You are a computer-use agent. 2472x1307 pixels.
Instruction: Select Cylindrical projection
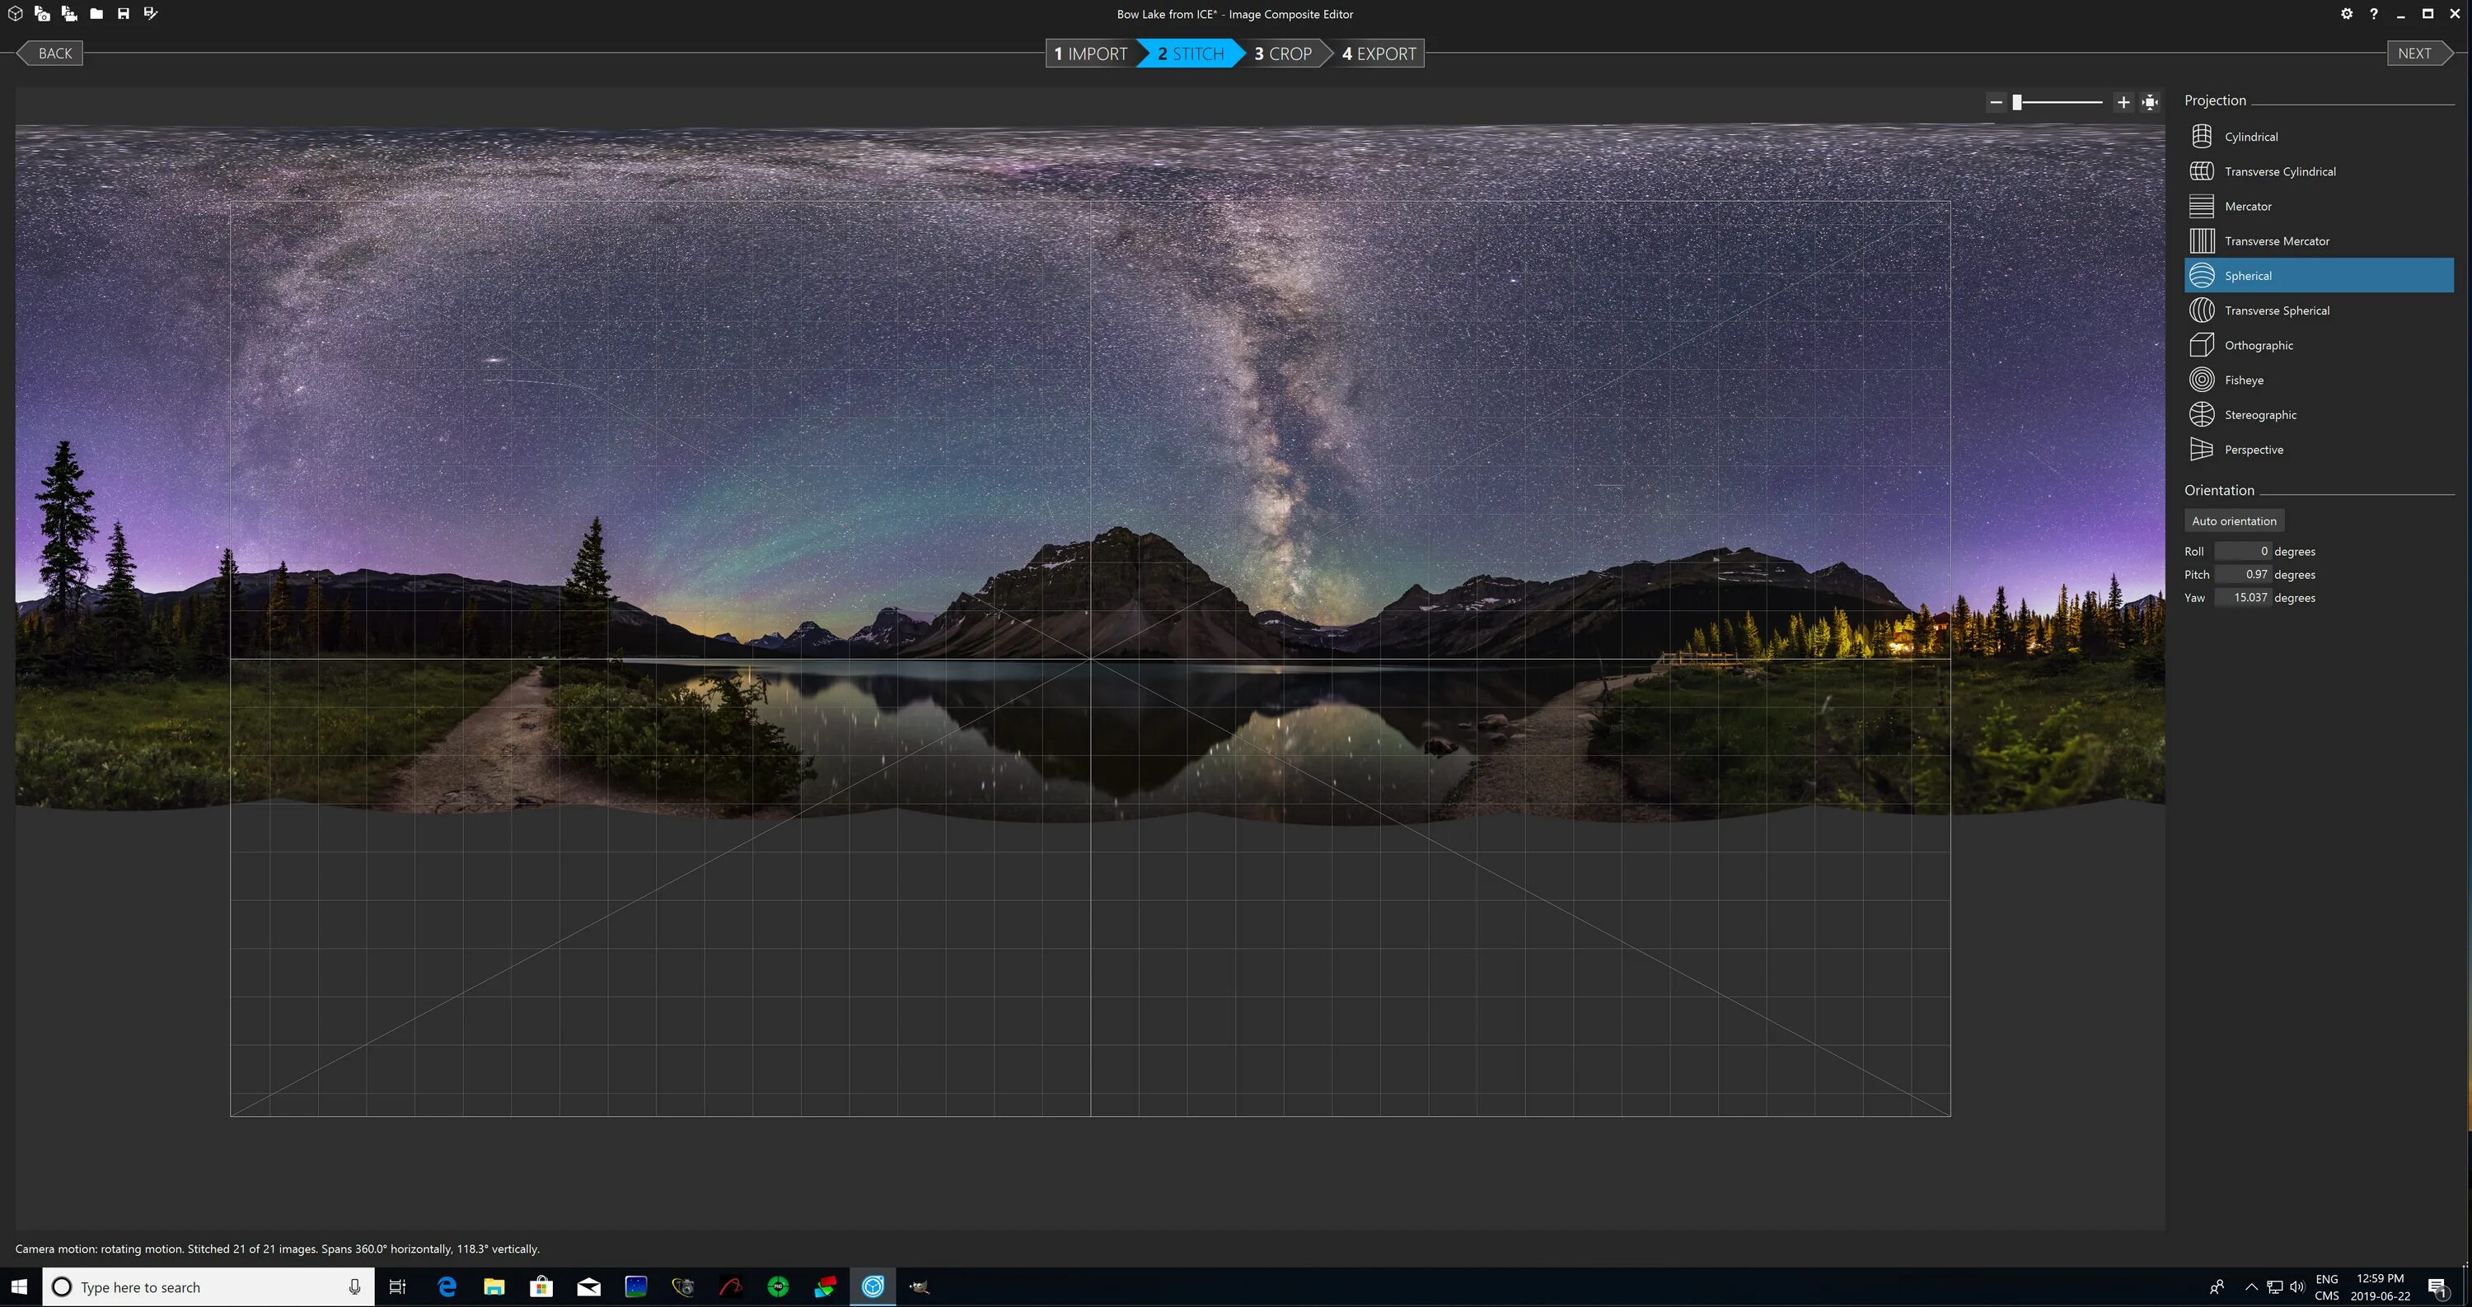pos(2250,136)
